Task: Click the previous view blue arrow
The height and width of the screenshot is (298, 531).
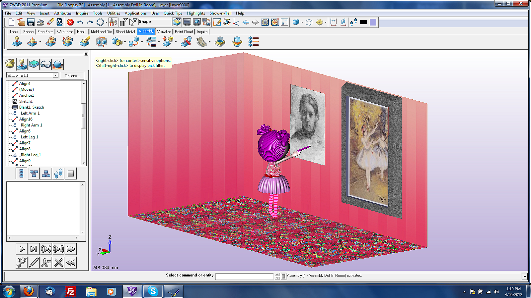Action: [246, 22]
